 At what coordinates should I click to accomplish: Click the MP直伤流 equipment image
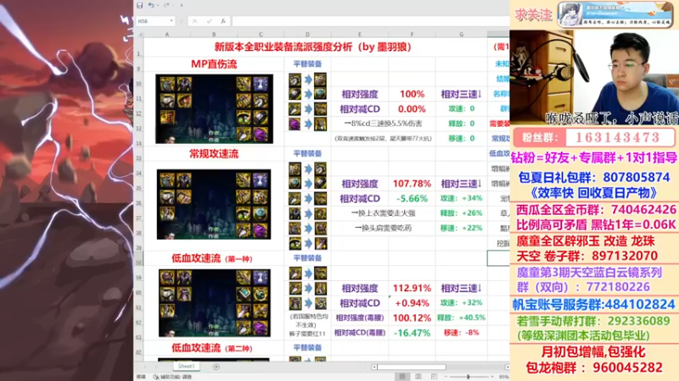click(x=215, y=109)
